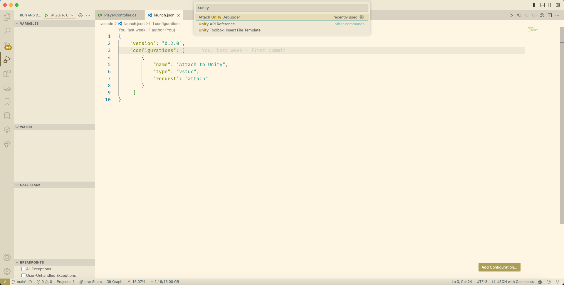564x285 pixels.
Task: Click the git blame author text above line 1
Action: point(147,30)
